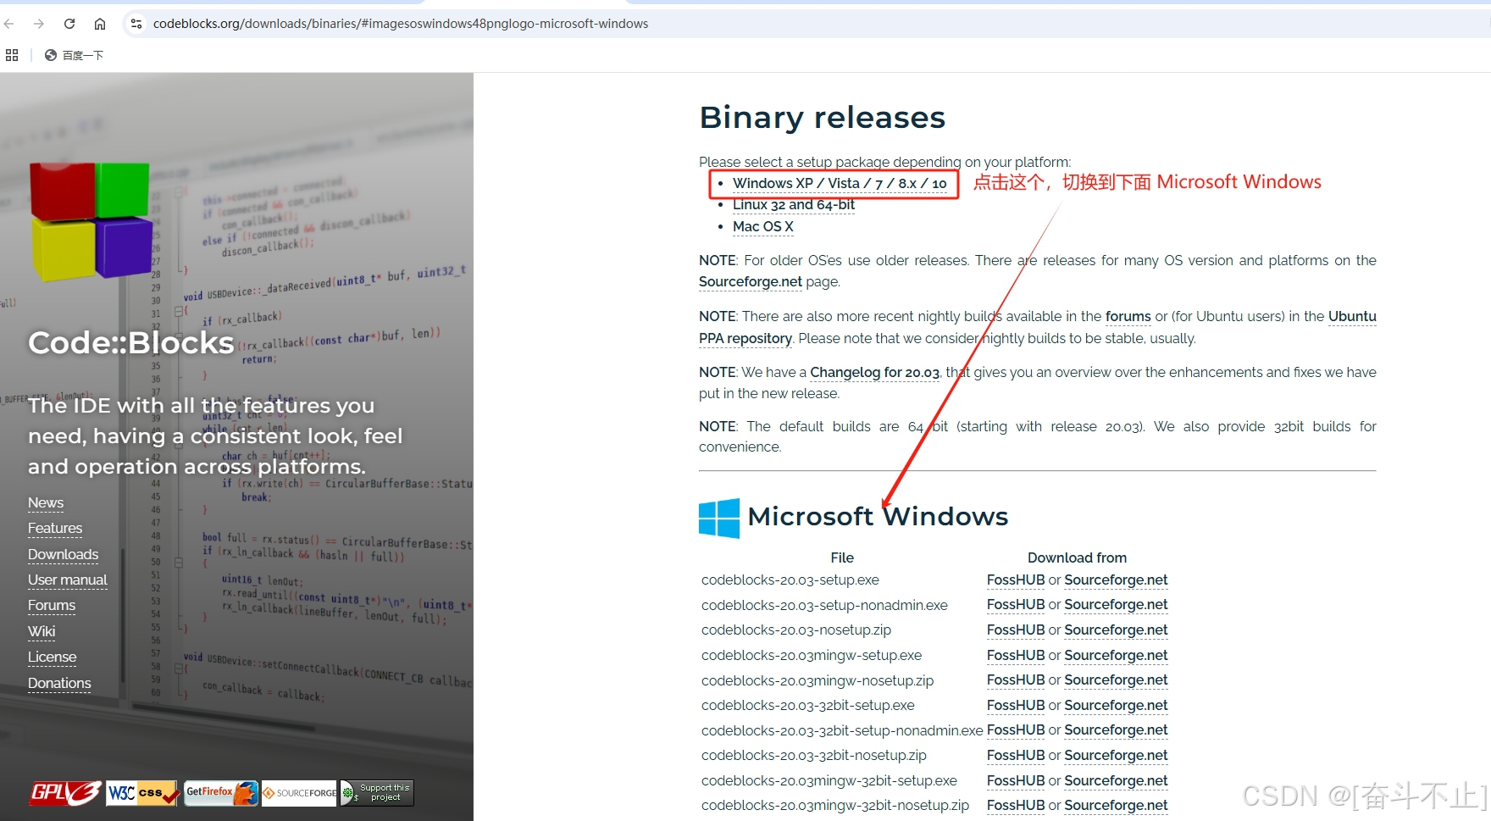Download codeblocks-20.03mingw-32bit-setup.exe from Sourceforge.net
Image resolution: width=1491 pixels, height=821 pixels.
pyautogui.click(x=1116, y=781)
